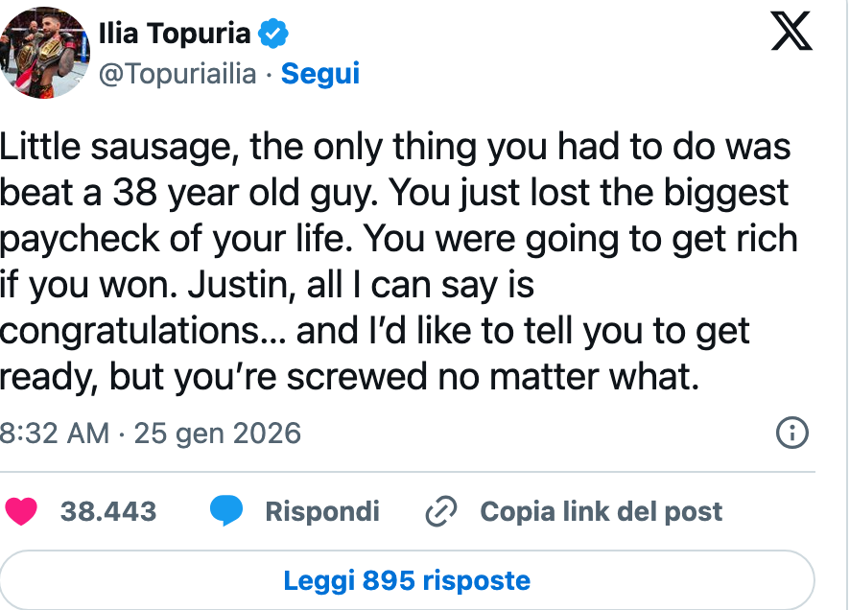Screen dimensions: 850x610
Task: Click the blue verified badge
Action: pos(274,34)
